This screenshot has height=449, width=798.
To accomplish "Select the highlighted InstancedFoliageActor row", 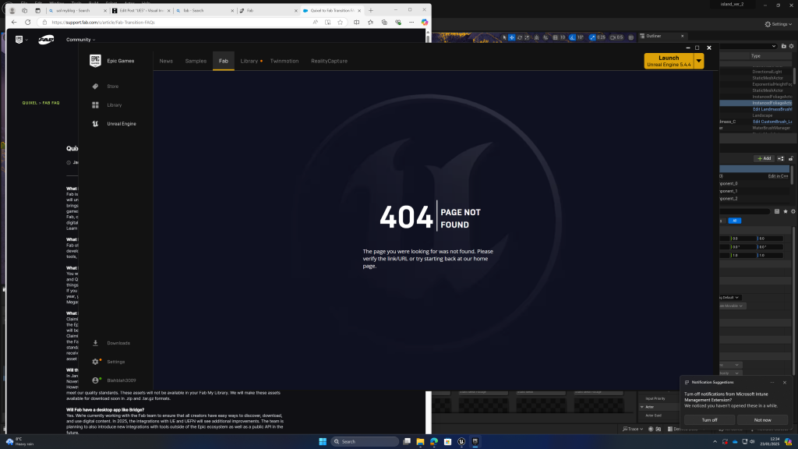I will pos(756,103).
